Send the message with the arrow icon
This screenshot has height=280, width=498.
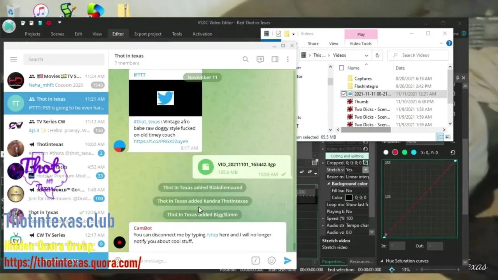click(x=288, y=261)
